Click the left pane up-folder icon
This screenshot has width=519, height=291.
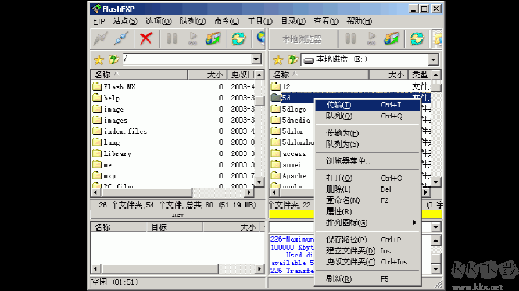point(113,59)
